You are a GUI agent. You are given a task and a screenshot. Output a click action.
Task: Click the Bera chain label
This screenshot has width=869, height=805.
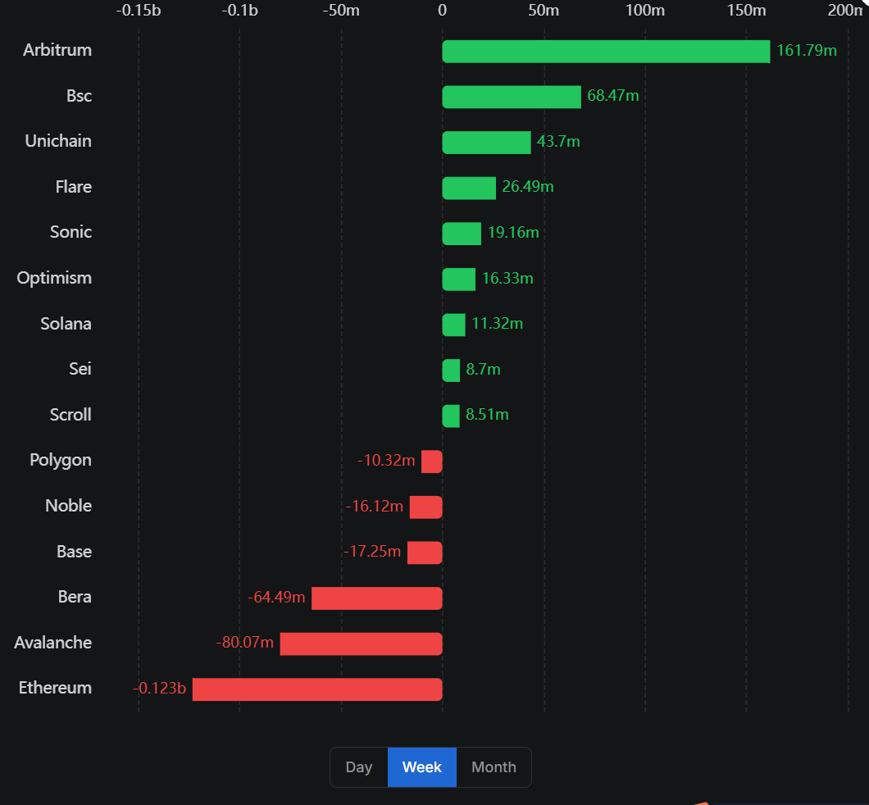pyautogui.click(x=75, y=598)
